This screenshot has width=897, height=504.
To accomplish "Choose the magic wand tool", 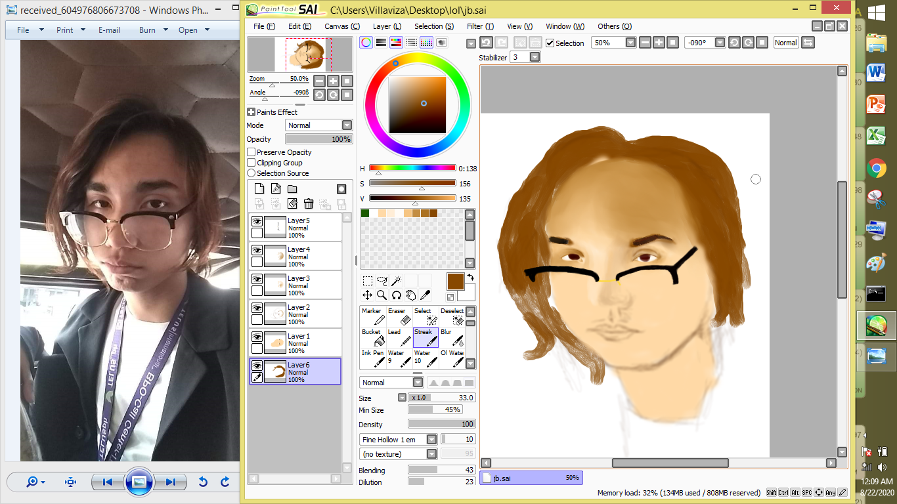I will 397,281.
